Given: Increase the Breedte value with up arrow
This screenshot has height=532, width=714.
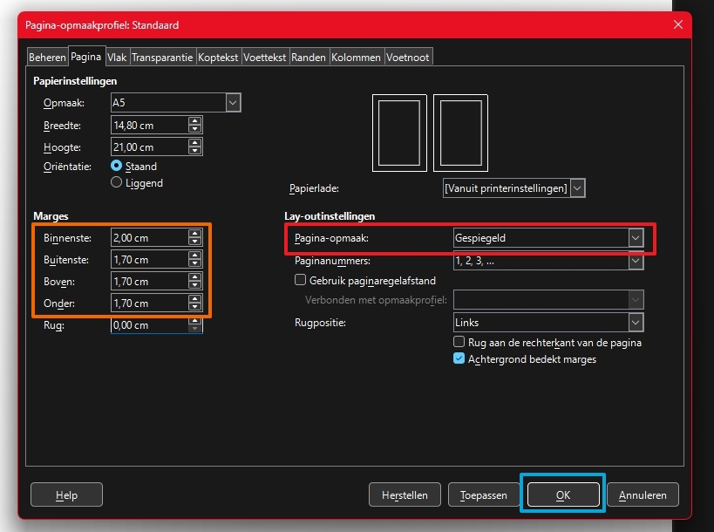Looking at the screenshot, I should (x=195, y=120).
